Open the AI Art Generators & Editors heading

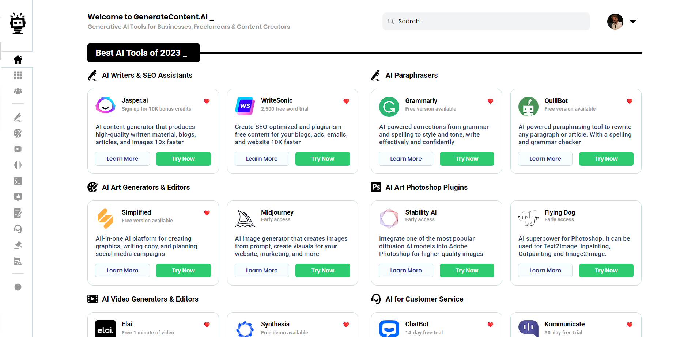pos(146,187)
